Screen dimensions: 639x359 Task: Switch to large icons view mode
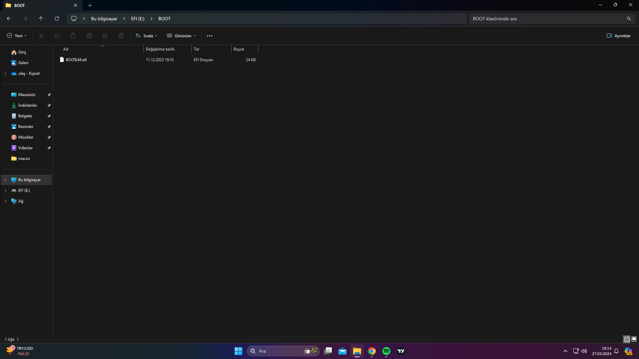pos(634,339)
